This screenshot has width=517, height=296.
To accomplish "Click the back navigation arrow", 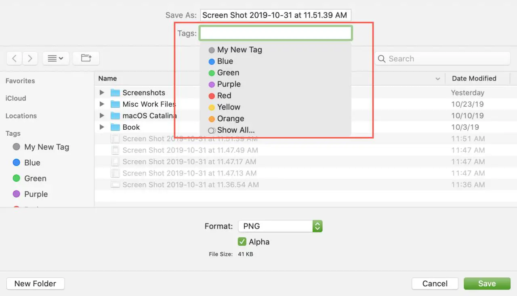I will click(14, 58).
